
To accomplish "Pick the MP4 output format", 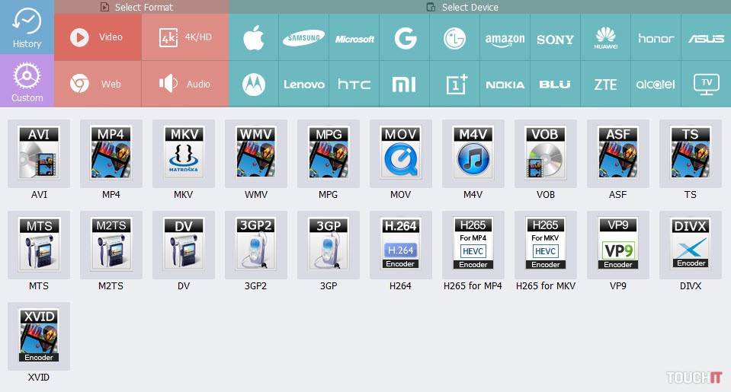I will (111, 154).
